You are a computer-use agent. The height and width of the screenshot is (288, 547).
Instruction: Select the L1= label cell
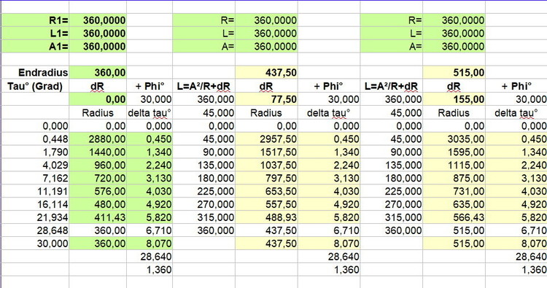pos(35,33)
